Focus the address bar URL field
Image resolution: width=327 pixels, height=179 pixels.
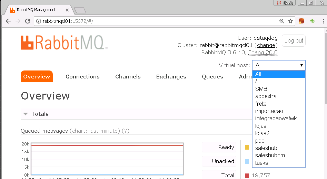pos(158,21)
